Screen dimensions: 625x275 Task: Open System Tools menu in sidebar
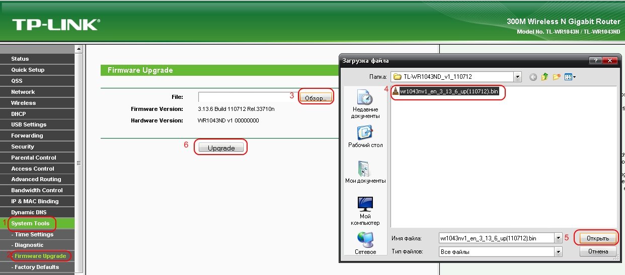[31, 223]
